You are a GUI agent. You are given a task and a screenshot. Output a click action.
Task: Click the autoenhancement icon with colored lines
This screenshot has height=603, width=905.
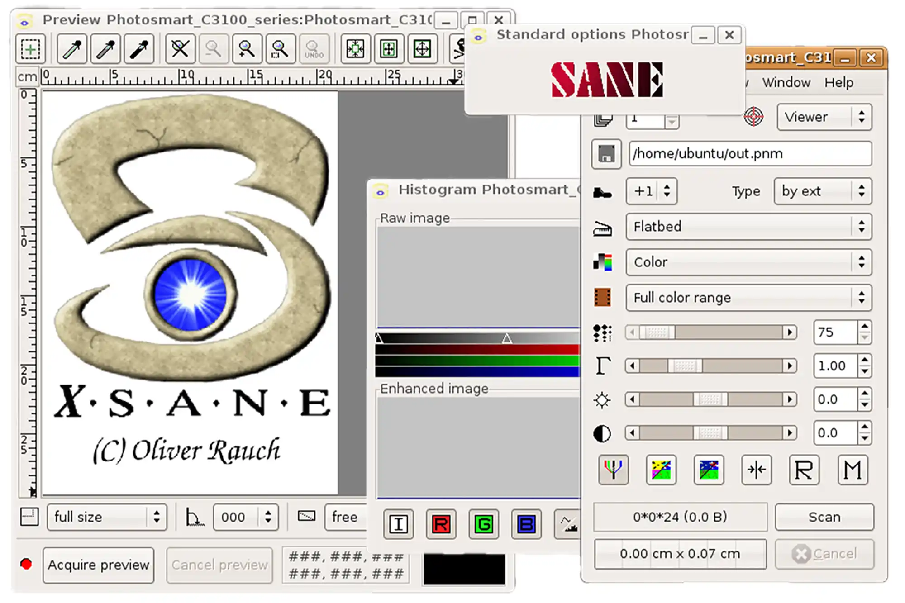[x=613, y=470]
